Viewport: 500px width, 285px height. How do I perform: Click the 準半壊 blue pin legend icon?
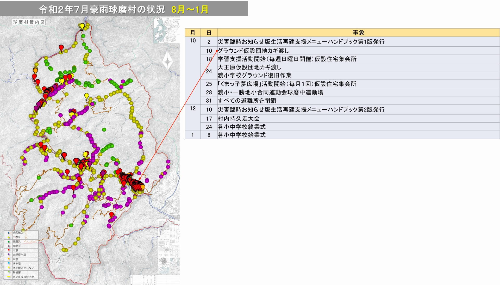tap(9, 264)
